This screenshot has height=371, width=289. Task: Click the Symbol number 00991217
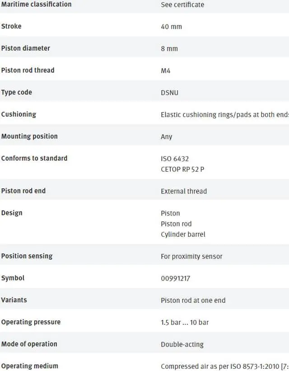pos(175,278)
